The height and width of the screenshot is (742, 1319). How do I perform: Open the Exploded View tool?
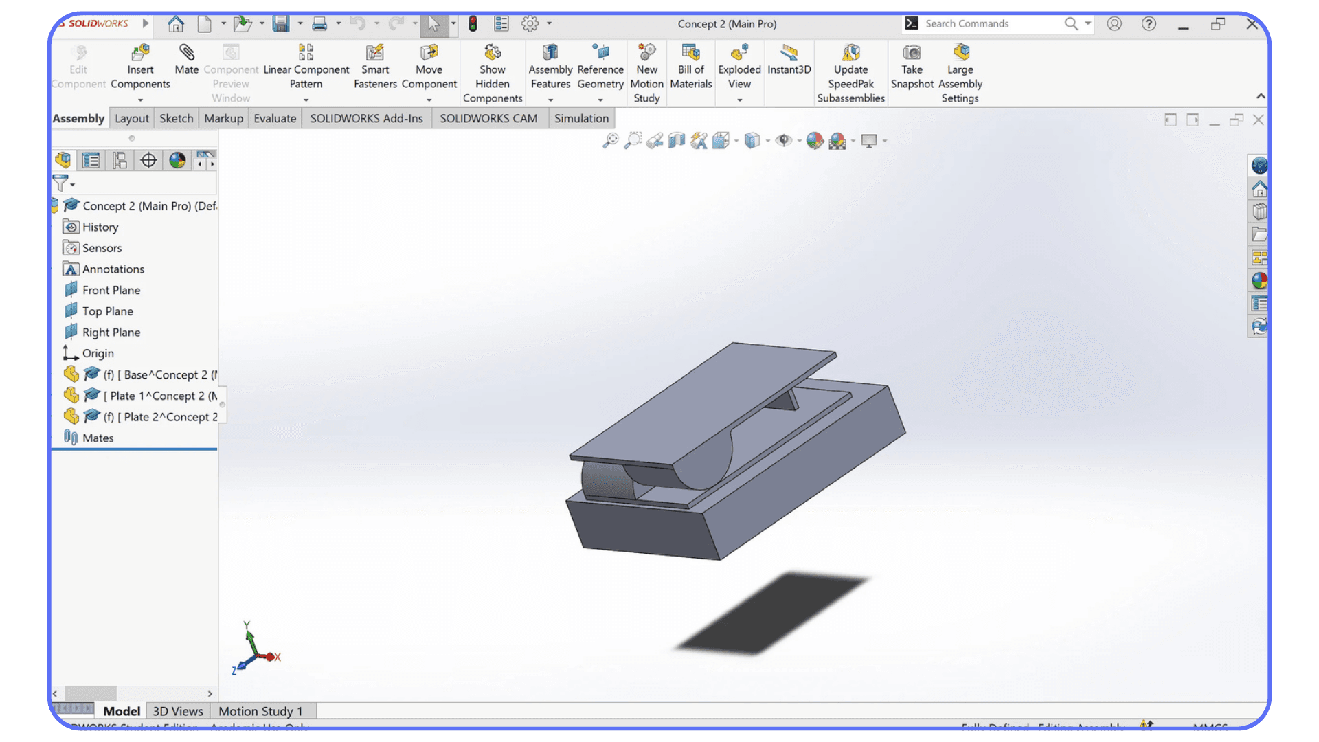739,65
